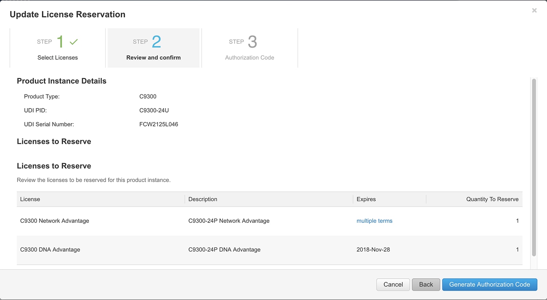The image size is (547, 300).
Task: Click 'Review the licenses to be reserved' text
Action: click(94, 180)
